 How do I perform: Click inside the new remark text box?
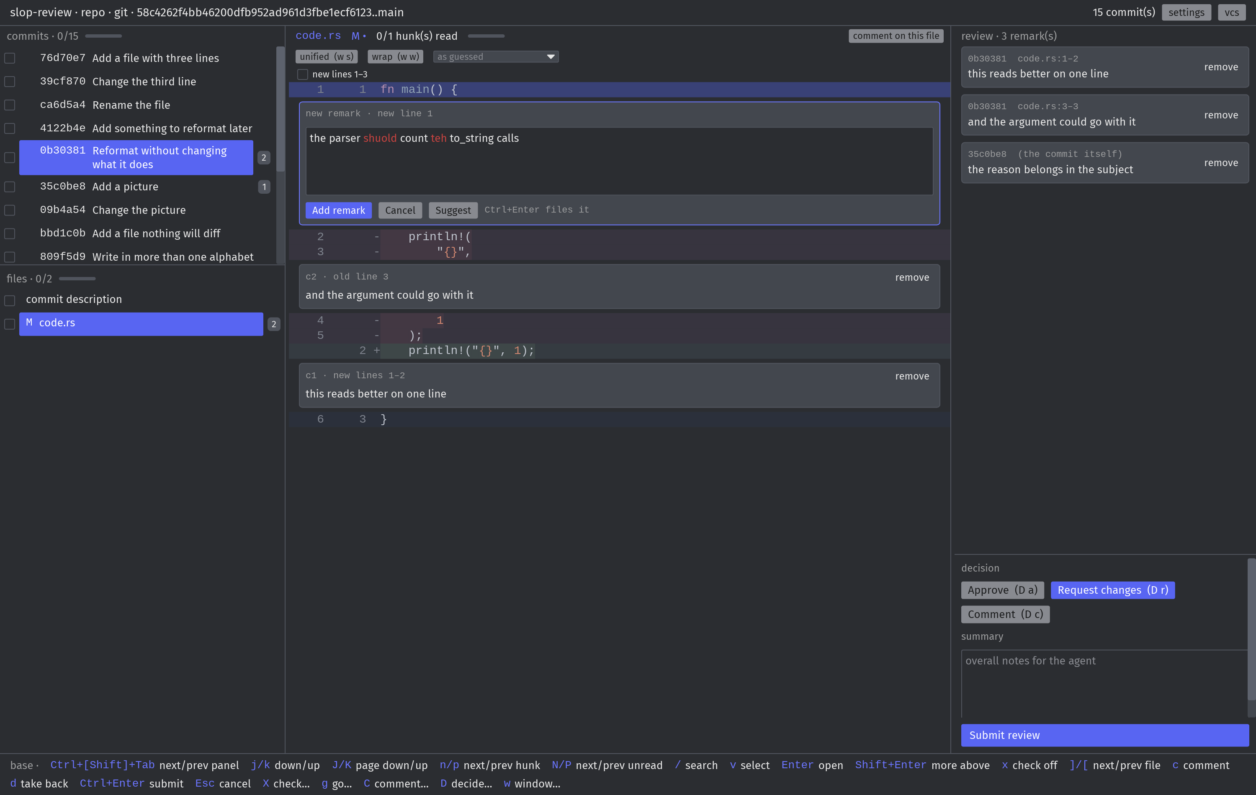(619, 161)
